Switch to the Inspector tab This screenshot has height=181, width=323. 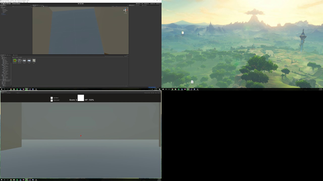click(132, 5)
